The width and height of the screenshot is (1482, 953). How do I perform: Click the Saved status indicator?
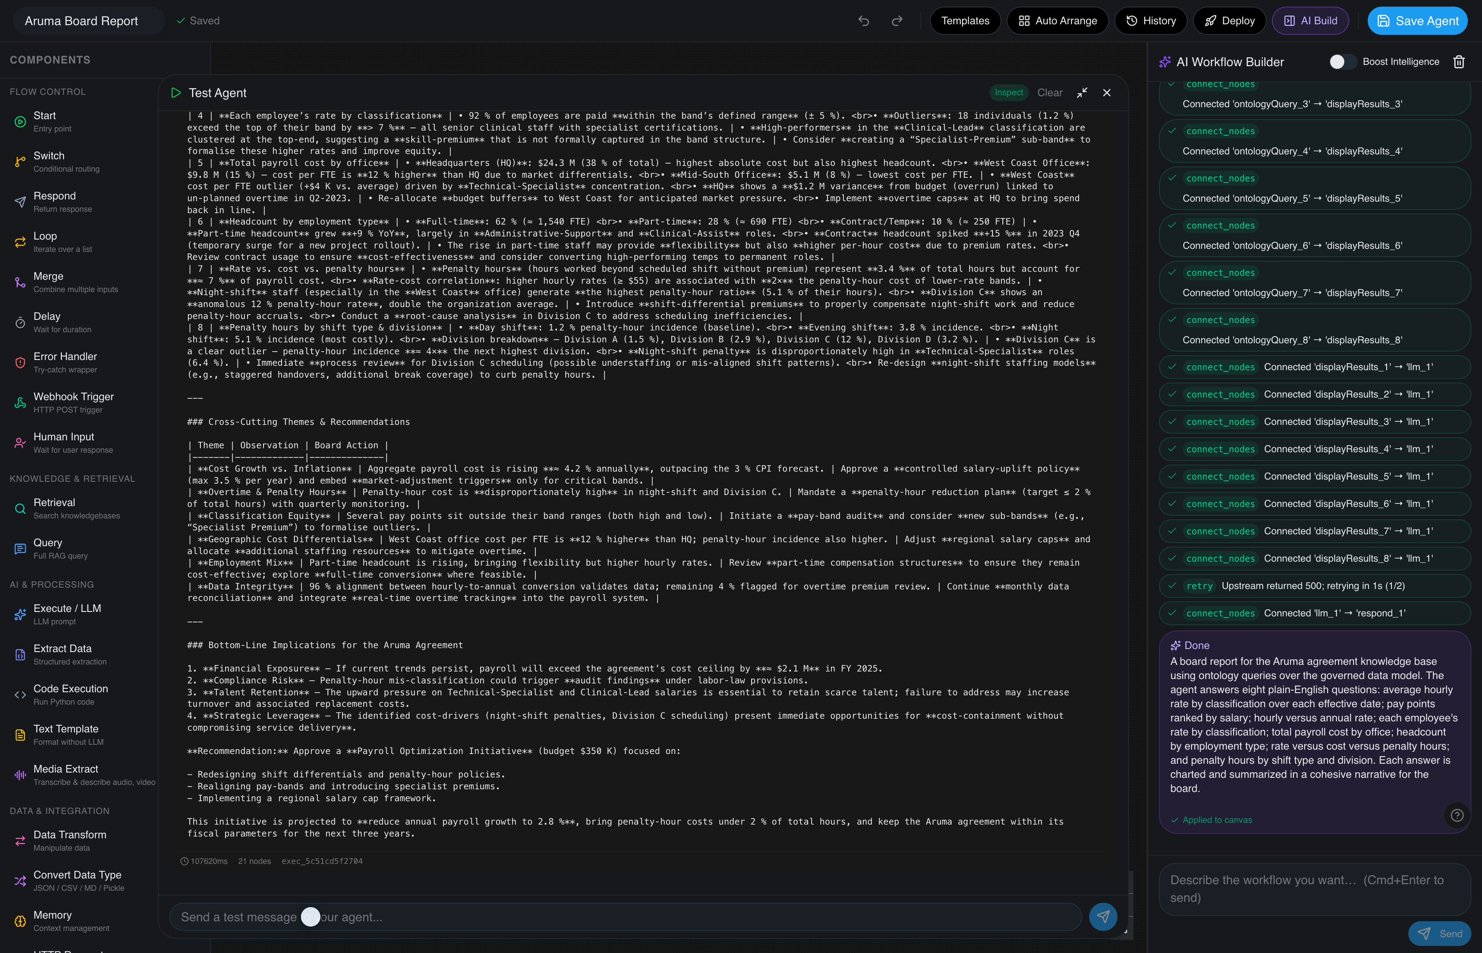(x=198, y=21)
